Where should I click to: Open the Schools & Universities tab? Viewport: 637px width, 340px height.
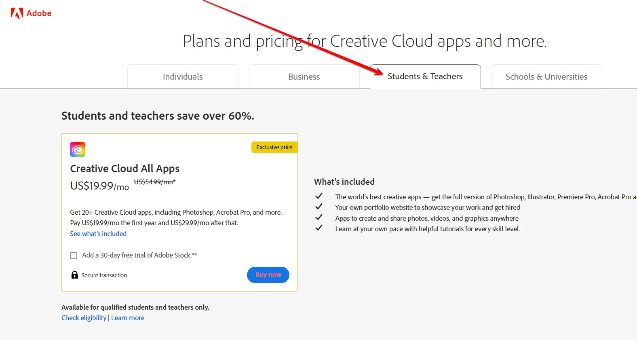546,76
